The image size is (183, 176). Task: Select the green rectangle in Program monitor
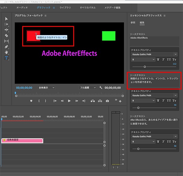pos(109,36)
